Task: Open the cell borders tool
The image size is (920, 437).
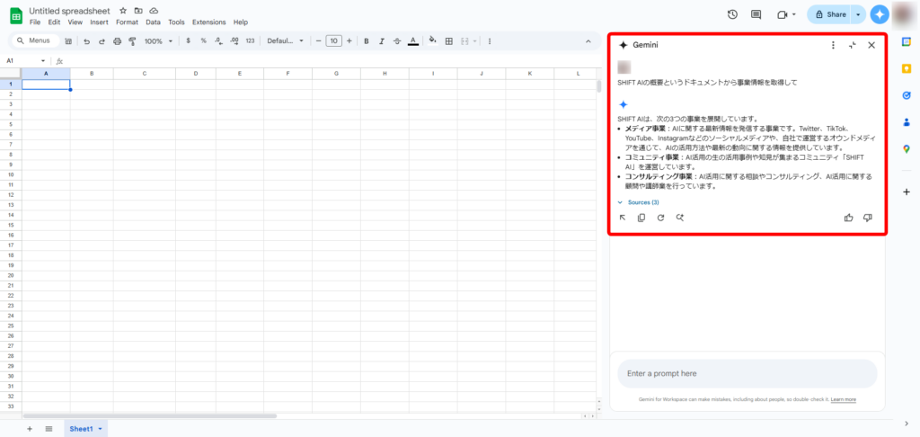Action: (x=449, y=41)
